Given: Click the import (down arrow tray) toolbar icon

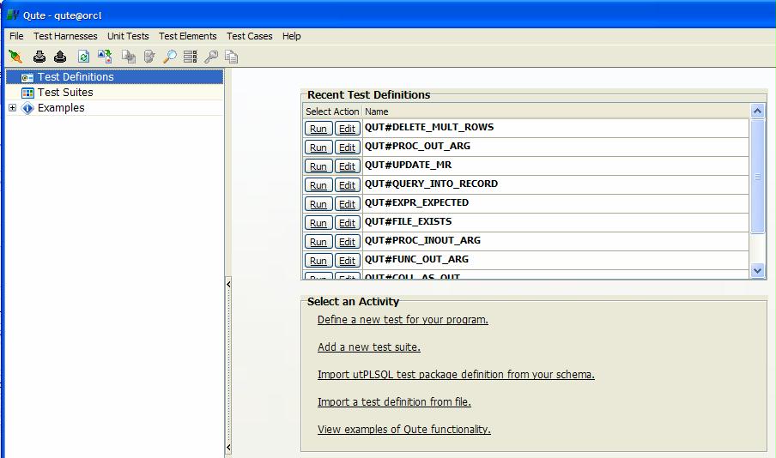Looking at the screenshot, I should click(x=39, y=57).
